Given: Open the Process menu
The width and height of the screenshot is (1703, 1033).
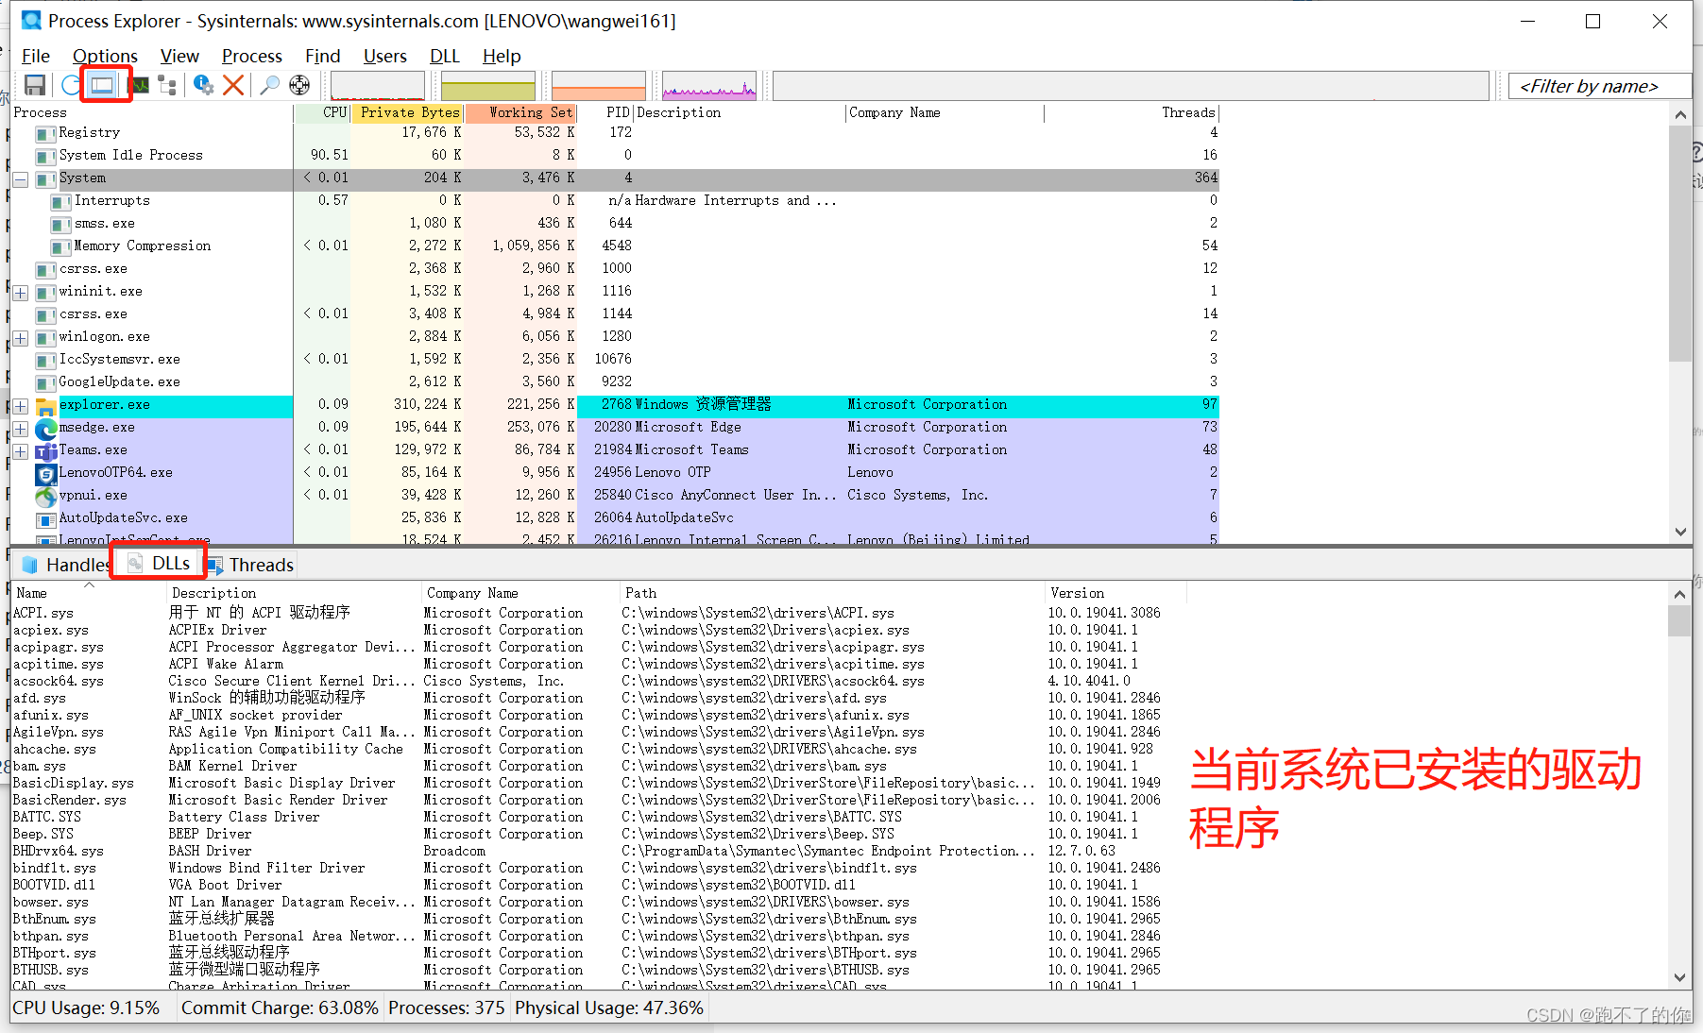Looking at the screenshot, I should (251, 56).
